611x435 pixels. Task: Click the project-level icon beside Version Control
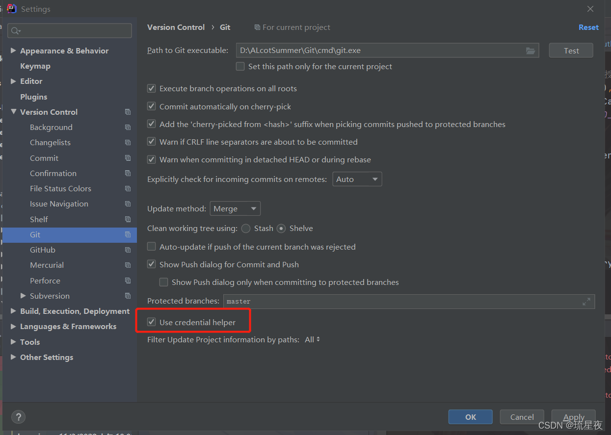[x=128, y=112]
